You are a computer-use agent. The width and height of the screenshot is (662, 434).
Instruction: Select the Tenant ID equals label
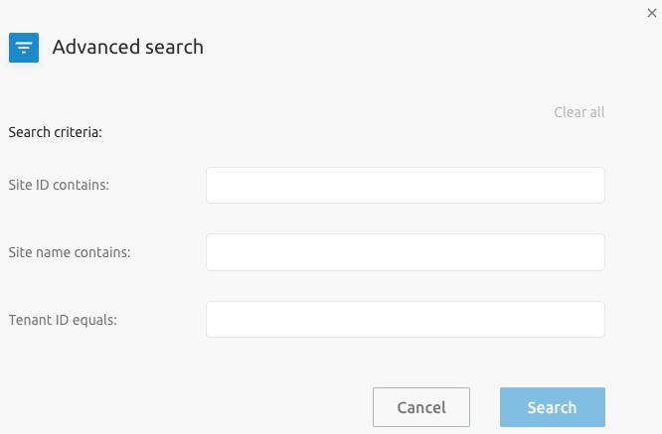pos(63,320)
